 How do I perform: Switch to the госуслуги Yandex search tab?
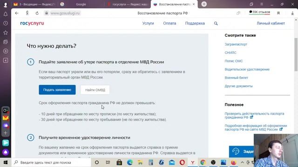128,4
